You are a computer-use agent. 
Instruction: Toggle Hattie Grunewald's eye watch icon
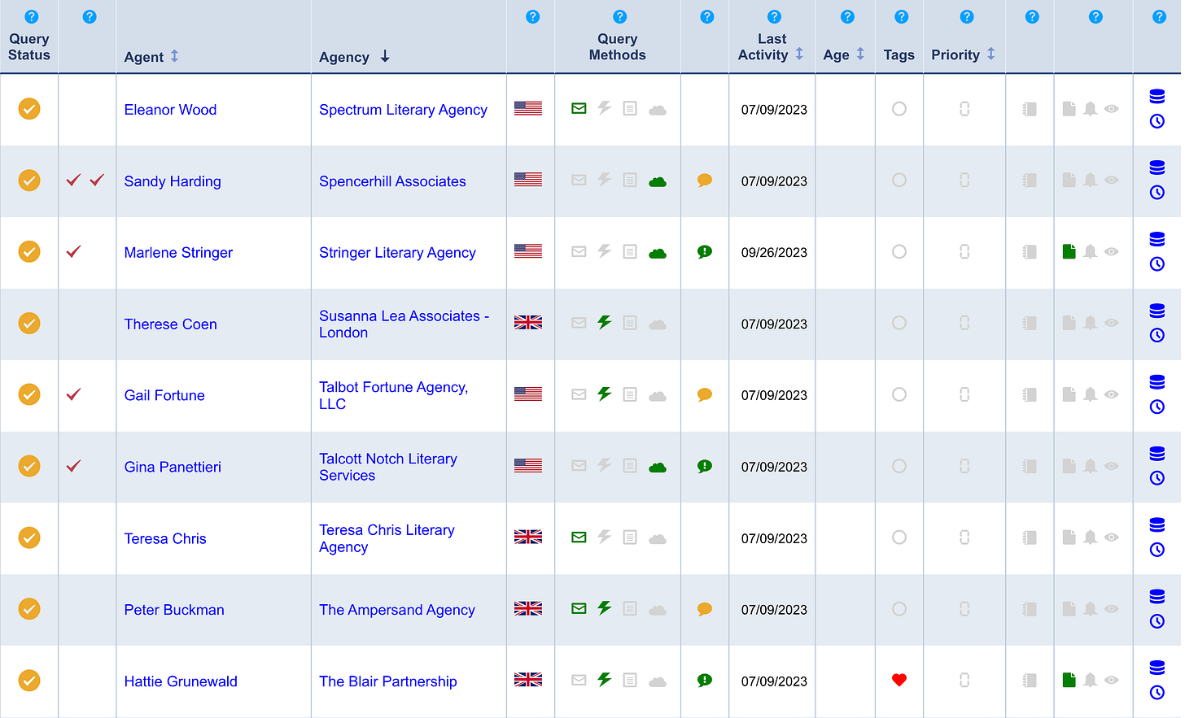tap(1112, 680)
